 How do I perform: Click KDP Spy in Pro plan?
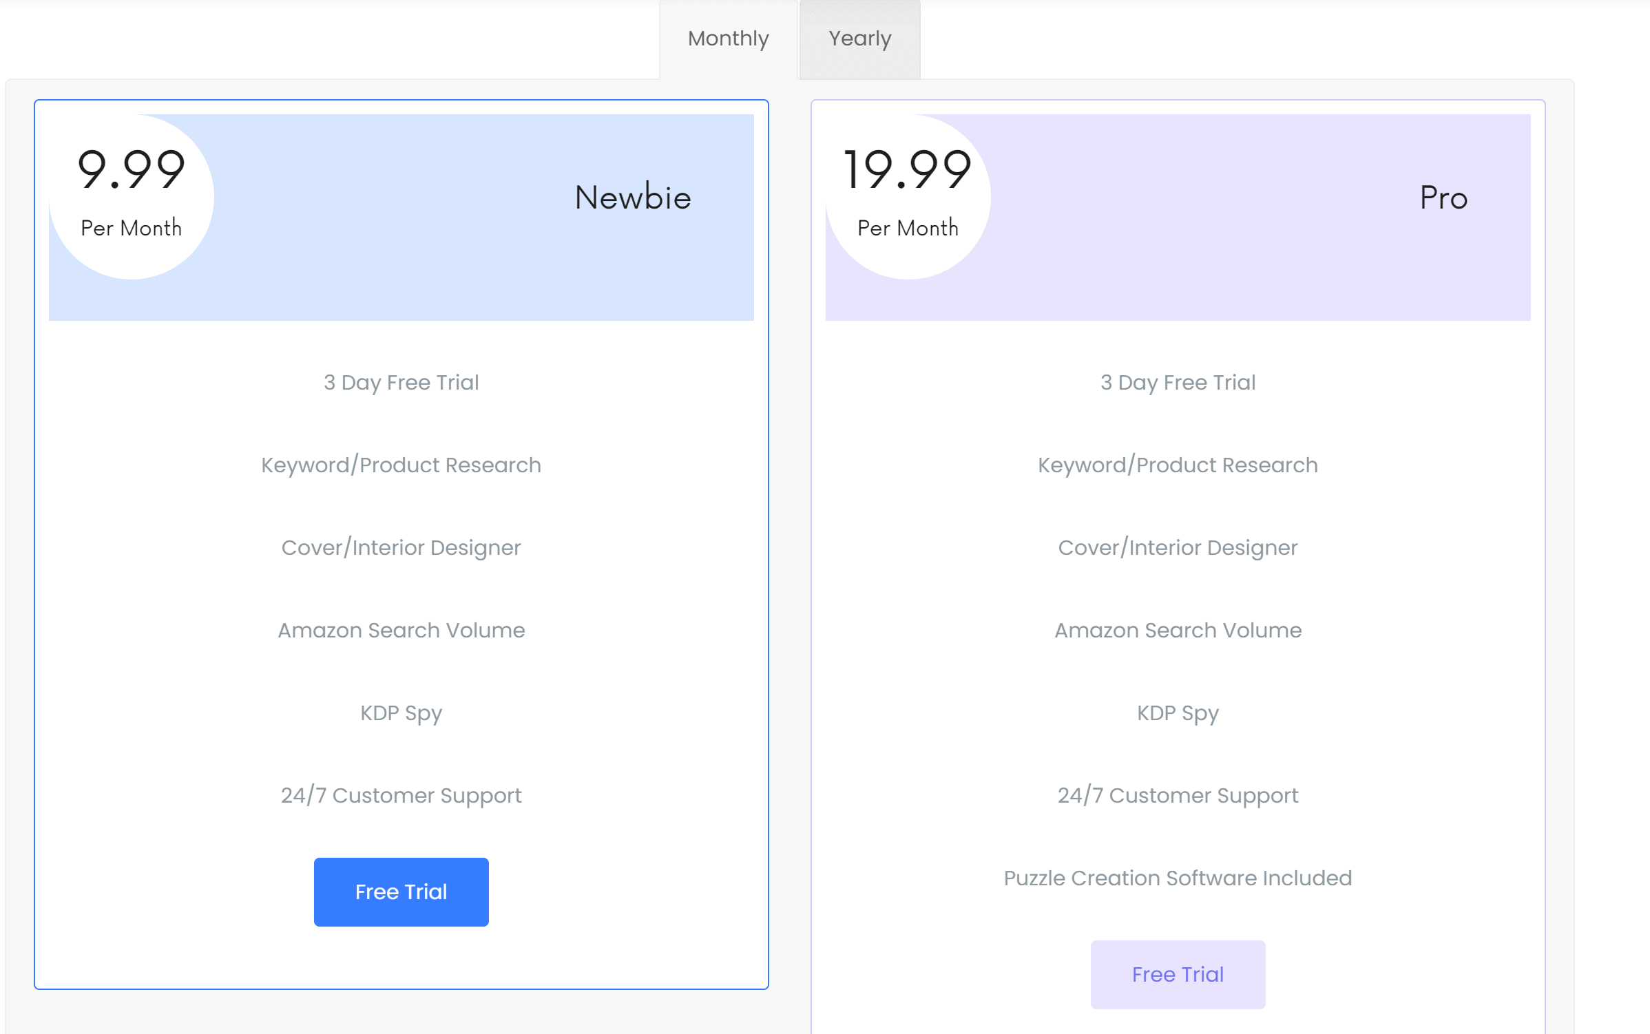point(1178,713)
